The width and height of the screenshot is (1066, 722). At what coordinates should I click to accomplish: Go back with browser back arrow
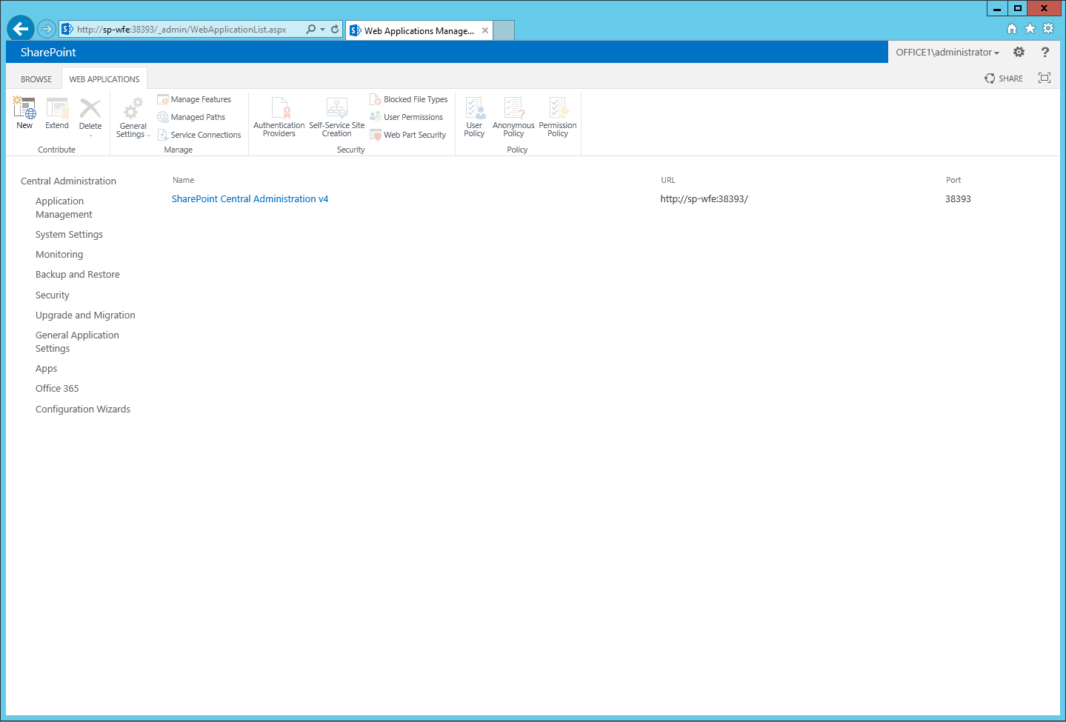coord(21,30)
